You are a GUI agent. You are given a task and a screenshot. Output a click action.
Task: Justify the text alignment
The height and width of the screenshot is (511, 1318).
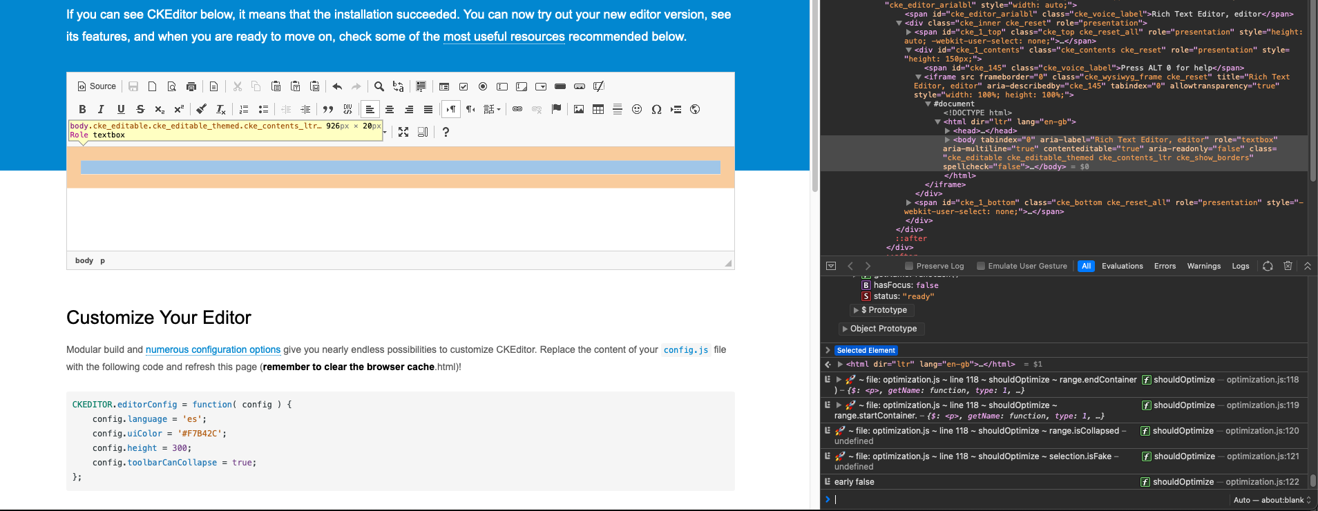pyautogui.click(x=428, y=109)
